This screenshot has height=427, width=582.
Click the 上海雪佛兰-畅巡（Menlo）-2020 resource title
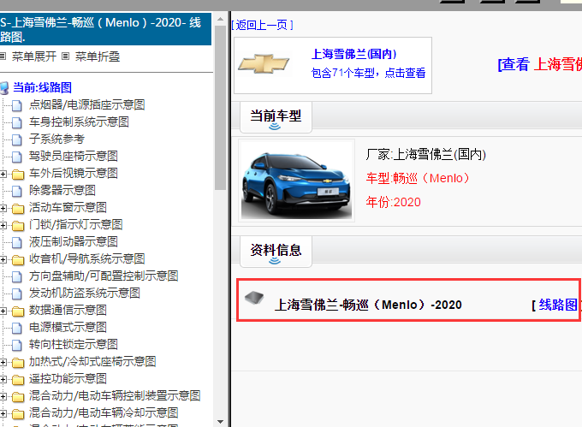point(368,305)
